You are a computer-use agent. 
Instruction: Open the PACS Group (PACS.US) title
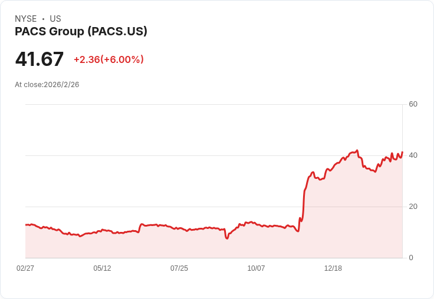click(x=81, y=31)
